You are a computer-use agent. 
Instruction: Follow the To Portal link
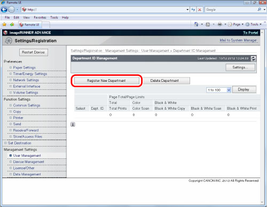(x=250, y=33)
